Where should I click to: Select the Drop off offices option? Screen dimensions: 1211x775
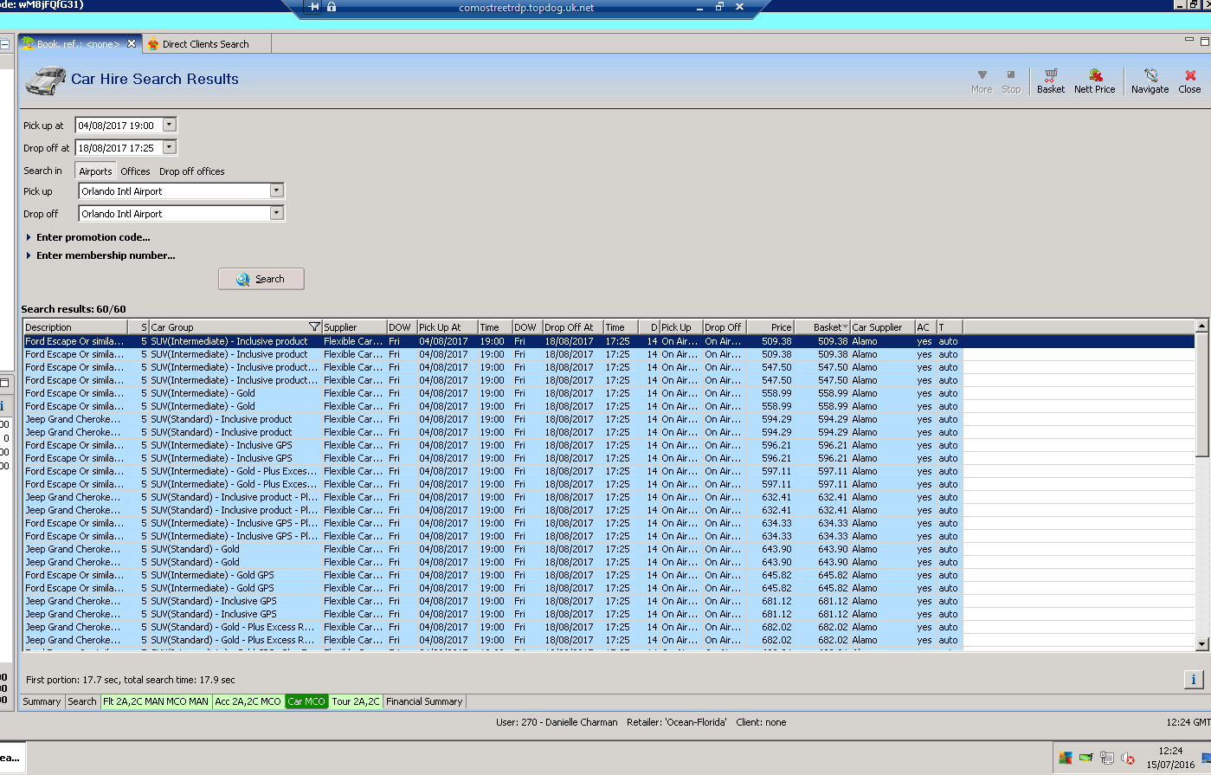pos(191,171)
